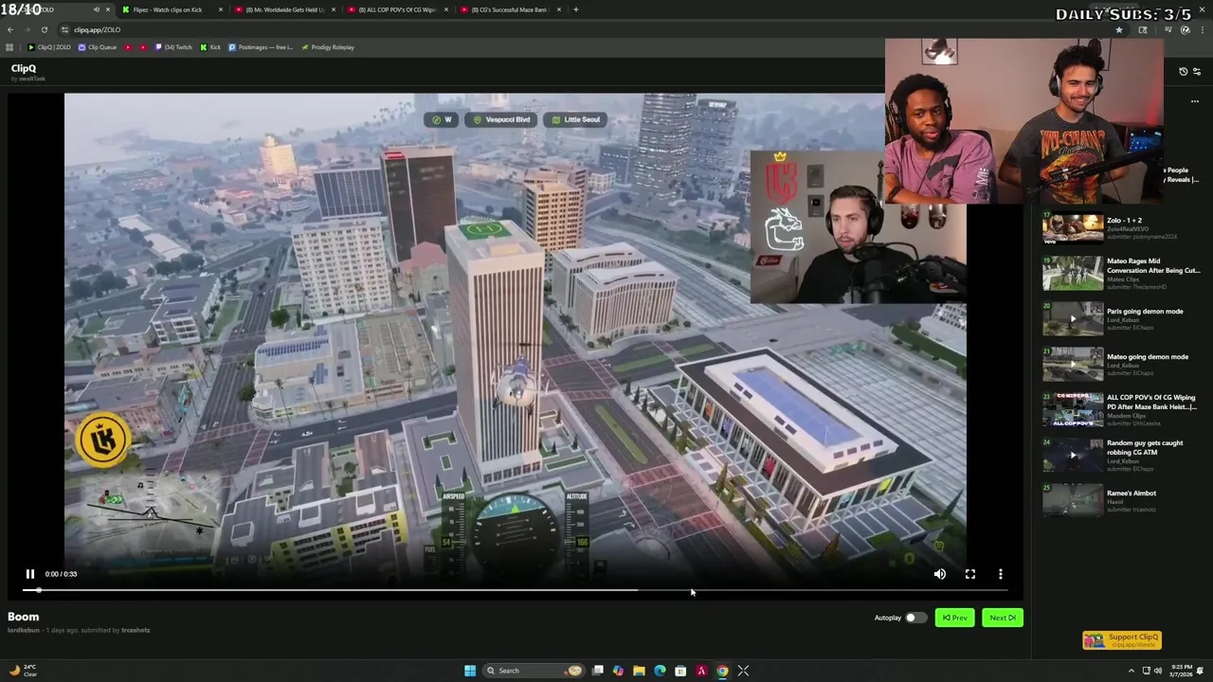Screen dimensions: 1213x682
Task: Open the Chrome icon in taskbar
Action: pos(722,671)
